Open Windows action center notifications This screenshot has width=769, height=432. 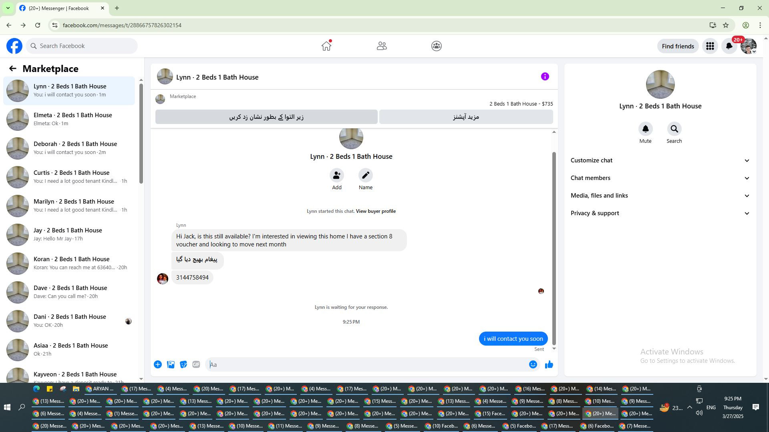[x=756, y=407]
